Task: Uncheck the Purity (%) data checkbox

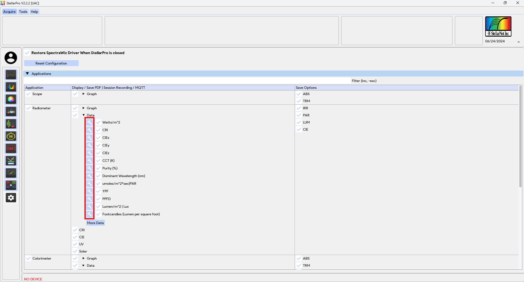Action: [x=98, y=168]
